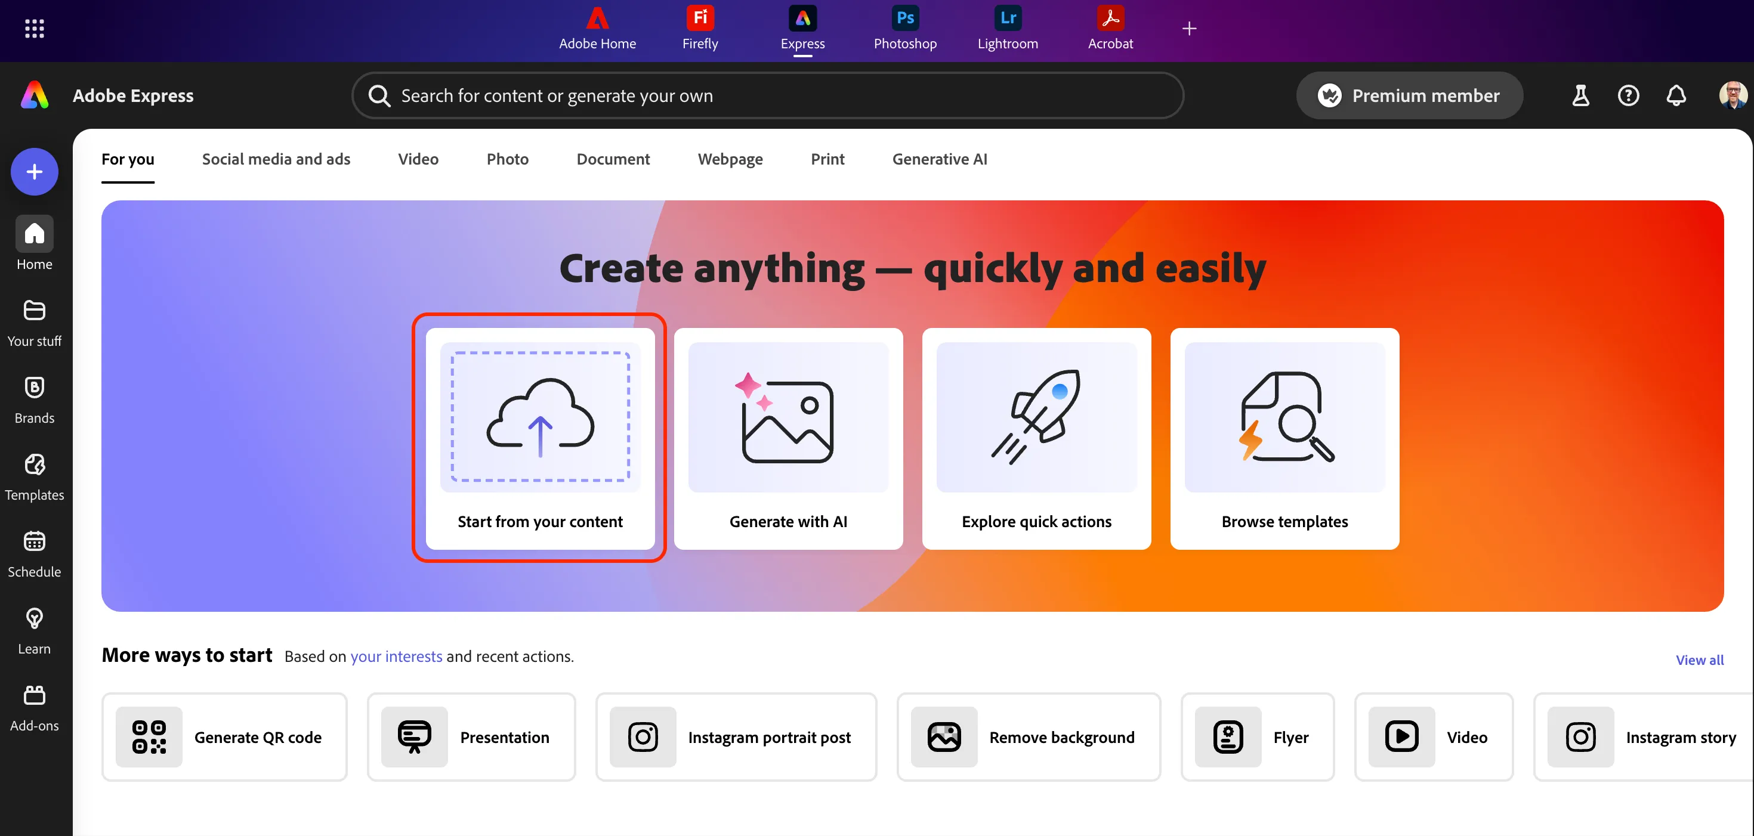Open the Lightroom app
Viewport: 1754px width, 836px height.
(x=1008, y=29)
